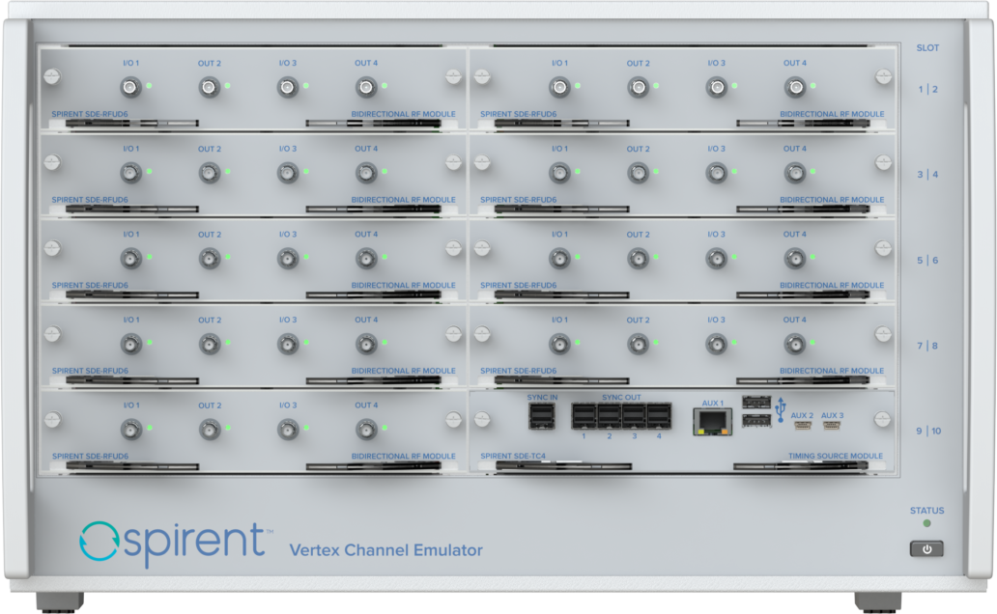Click the OUT 4 connector on slot 6 module

point(795,258)
